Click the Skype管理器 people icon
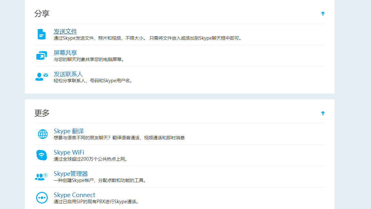The height and width of the screenshot is (209, 371). click(41, 177)
